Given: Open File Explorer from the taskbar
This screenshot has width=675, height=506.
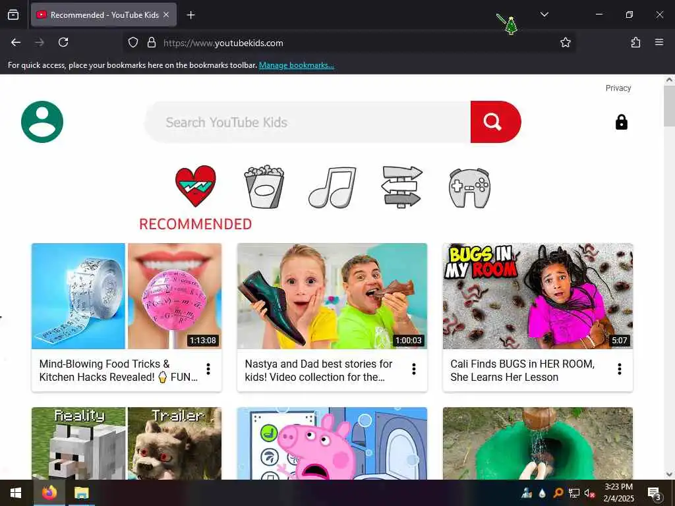Looking at the screenshot, I should click(x=81, y=493).
